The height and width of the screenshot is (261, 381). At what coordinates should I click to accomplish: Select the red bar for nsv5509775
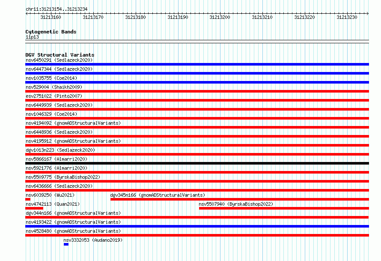tap(197, 181)
